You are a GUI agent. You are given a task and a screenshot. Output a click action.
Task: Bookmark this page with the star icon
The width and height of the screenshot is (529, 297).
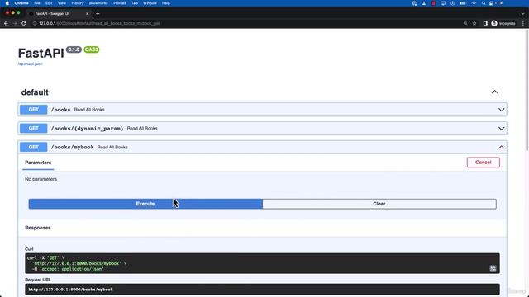pyautogui.click(x=474, y=24)
